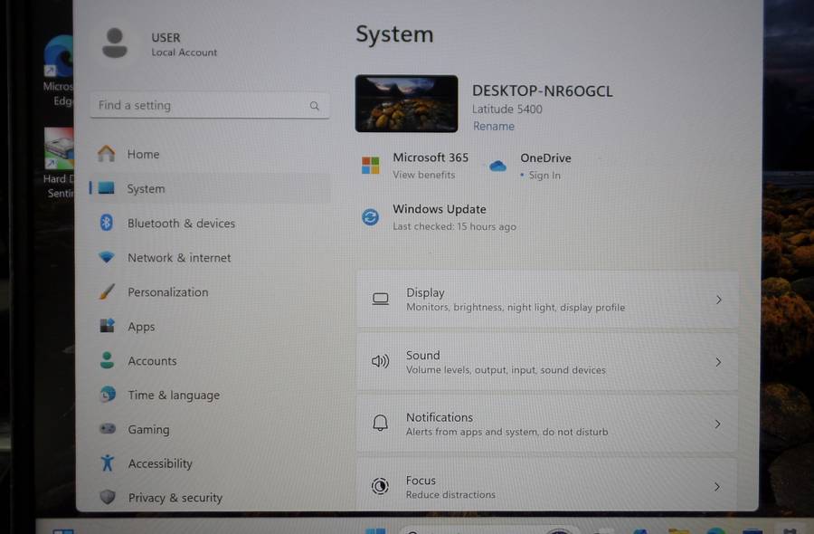Click the Microsoft 365 logo
This screenshot has height=534, width=814.
[x=371, y=165]
